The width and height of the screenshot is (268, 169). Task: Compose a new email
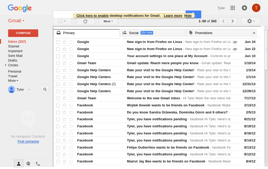point(23,33)
